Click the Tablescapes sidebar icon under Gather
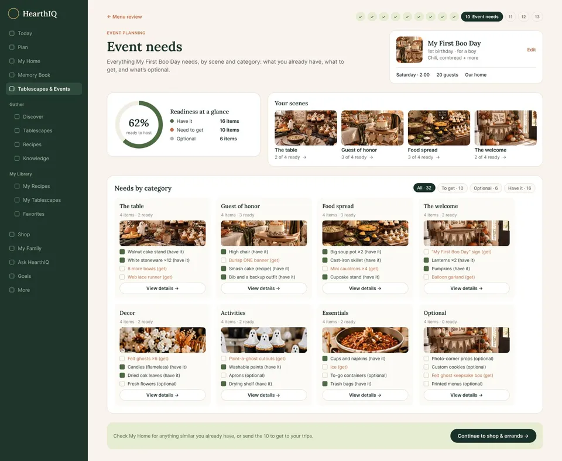Viewport: 562px width, 461px height. click(x=17, y=130)
